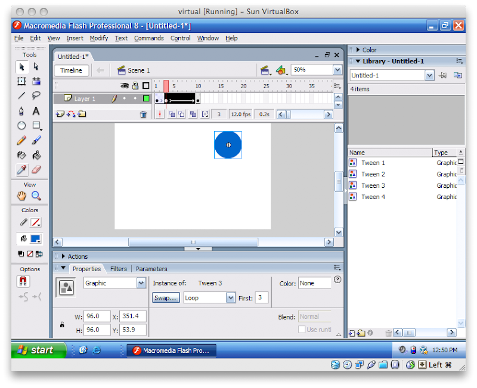Select the Brush tool
This screenshot has width=477, height=388.
click(36, 140)
